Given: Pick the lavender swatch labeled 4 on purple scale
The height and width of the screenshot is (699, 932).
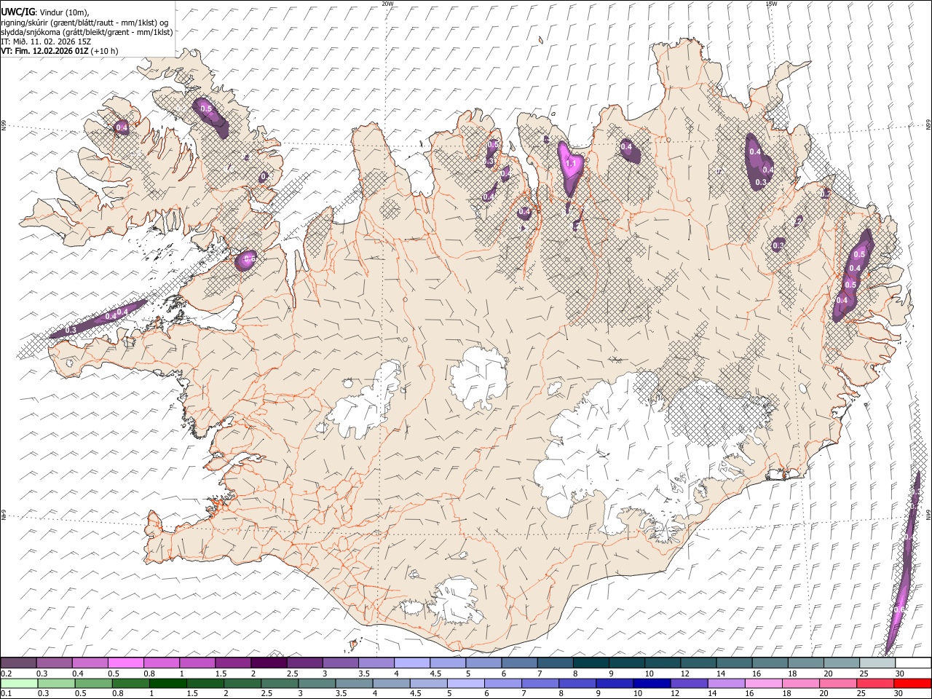Looking at the screenshot, I should click(x=412, y=663).
